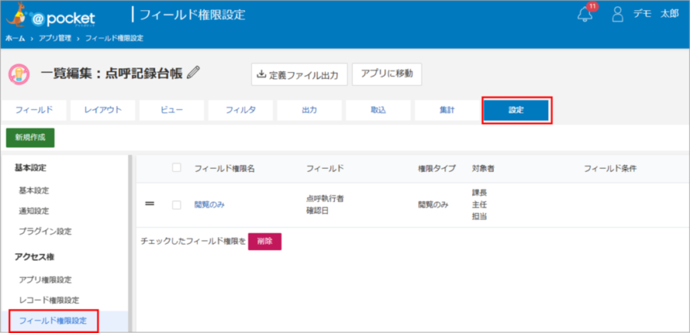Open the notifications bell icon
This screenshot has width=690, height=333.
[585, 14]
